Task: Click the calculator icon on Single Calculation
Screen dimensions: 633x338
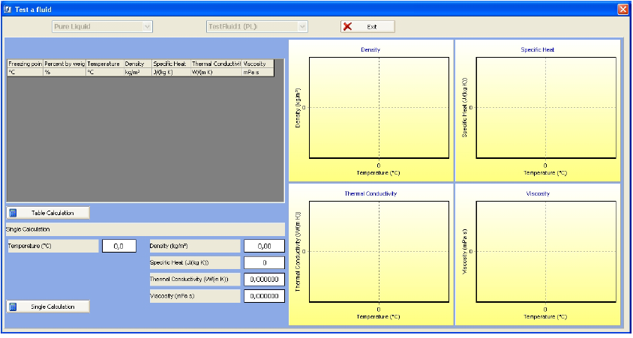Action: tap(13, 307)
